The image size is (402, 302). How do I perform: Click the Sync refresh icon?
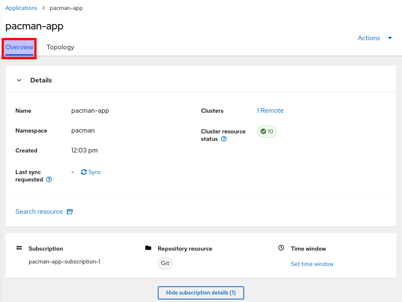84,172
